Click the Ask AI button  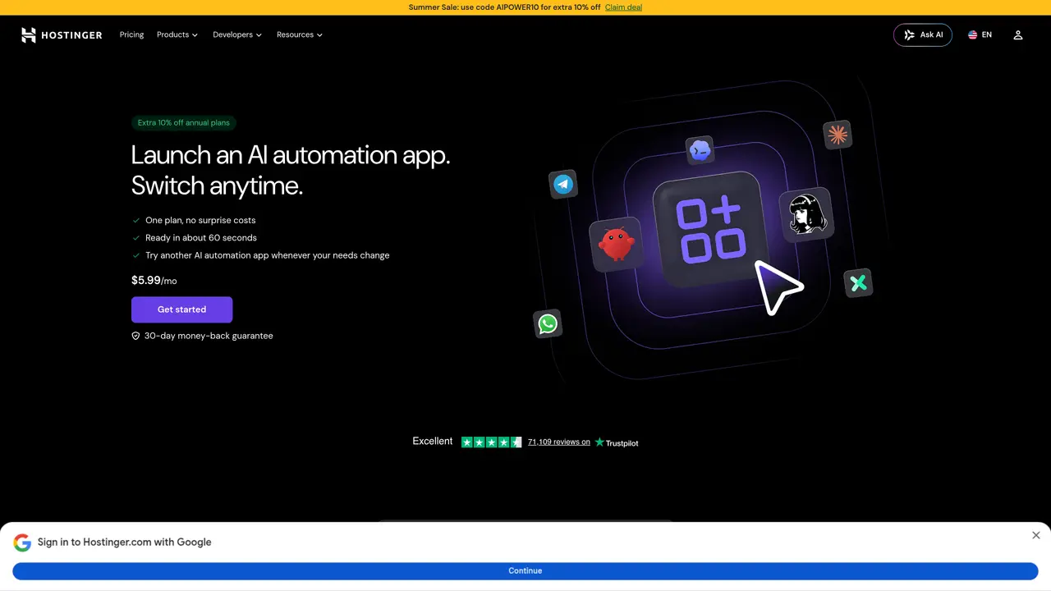[x=923, y=35]
